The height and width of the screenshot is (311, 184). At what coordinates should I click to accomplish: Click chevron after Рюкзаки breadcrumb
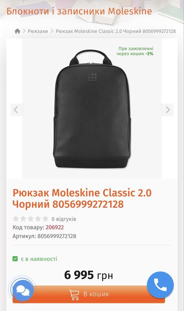pyautogui.click(x=52, y=31)
